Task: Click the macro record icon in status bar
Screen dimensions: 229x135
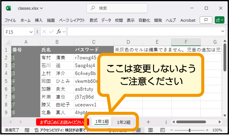Action: (x=27, y=130)
